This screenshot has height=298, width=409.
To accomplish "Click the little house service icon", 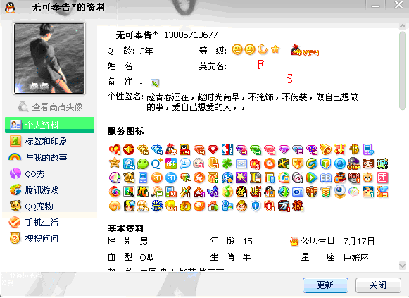I will (213, 206).
